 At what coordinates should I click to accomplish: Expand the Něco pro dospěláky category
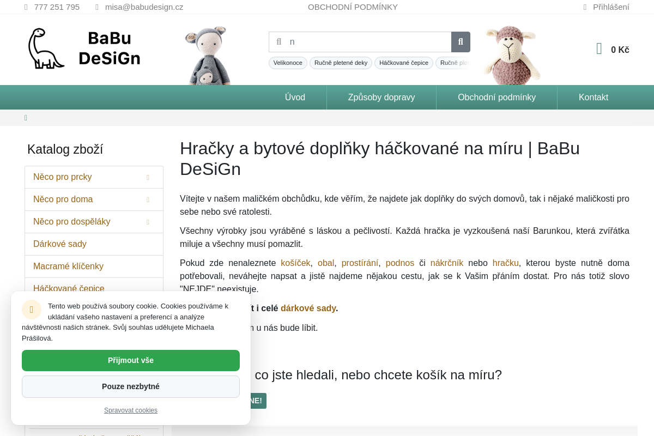tap(148, 222)
